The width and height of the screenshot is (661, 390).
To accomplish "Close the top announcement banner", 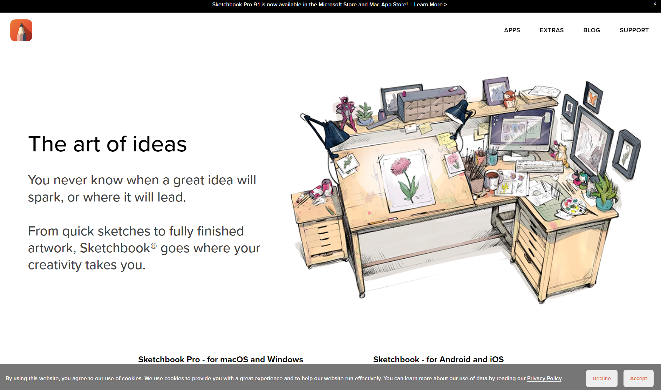I will (x=655, y=4).
